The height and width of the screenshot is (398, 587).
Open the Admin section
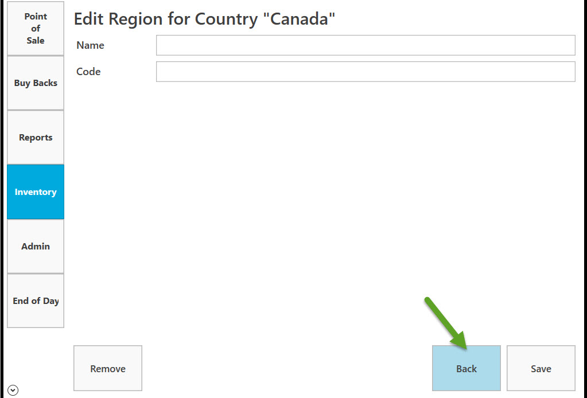36,246
